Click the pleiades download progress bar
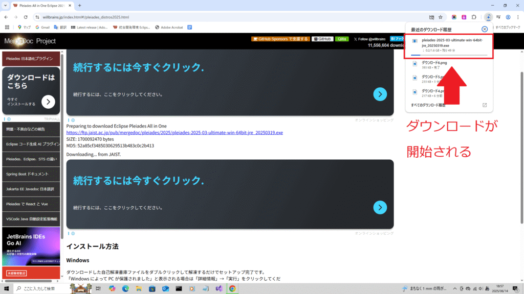The image size is (524, 294). (449, 55)
